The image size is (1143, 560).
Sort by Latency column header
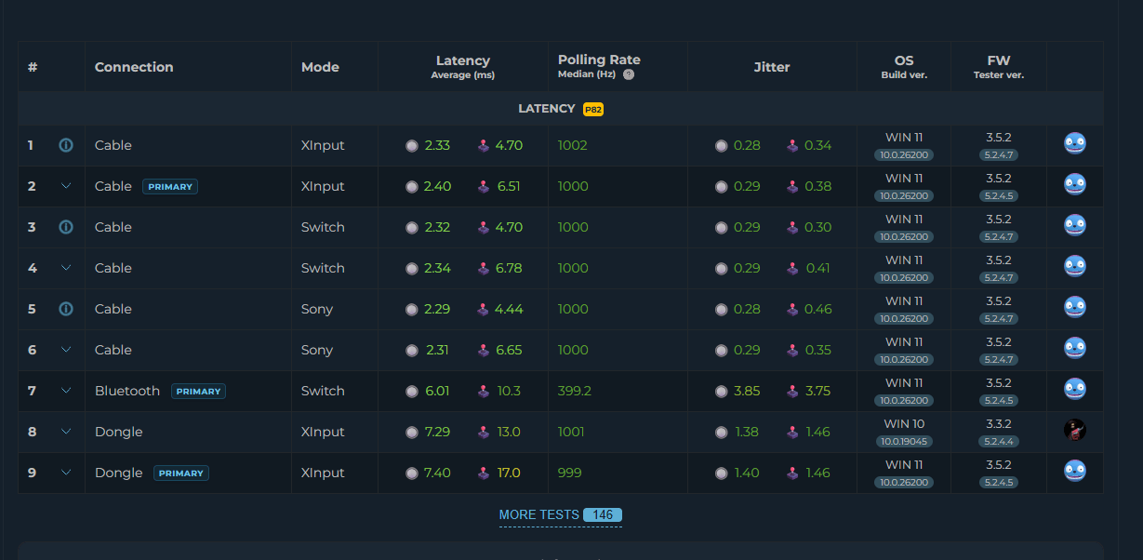[463, 66]
